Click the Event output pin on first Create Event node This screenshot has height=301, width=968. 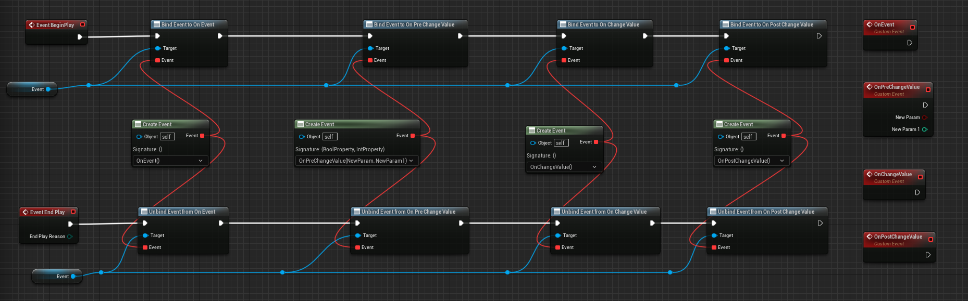click(x=202, y=136)
